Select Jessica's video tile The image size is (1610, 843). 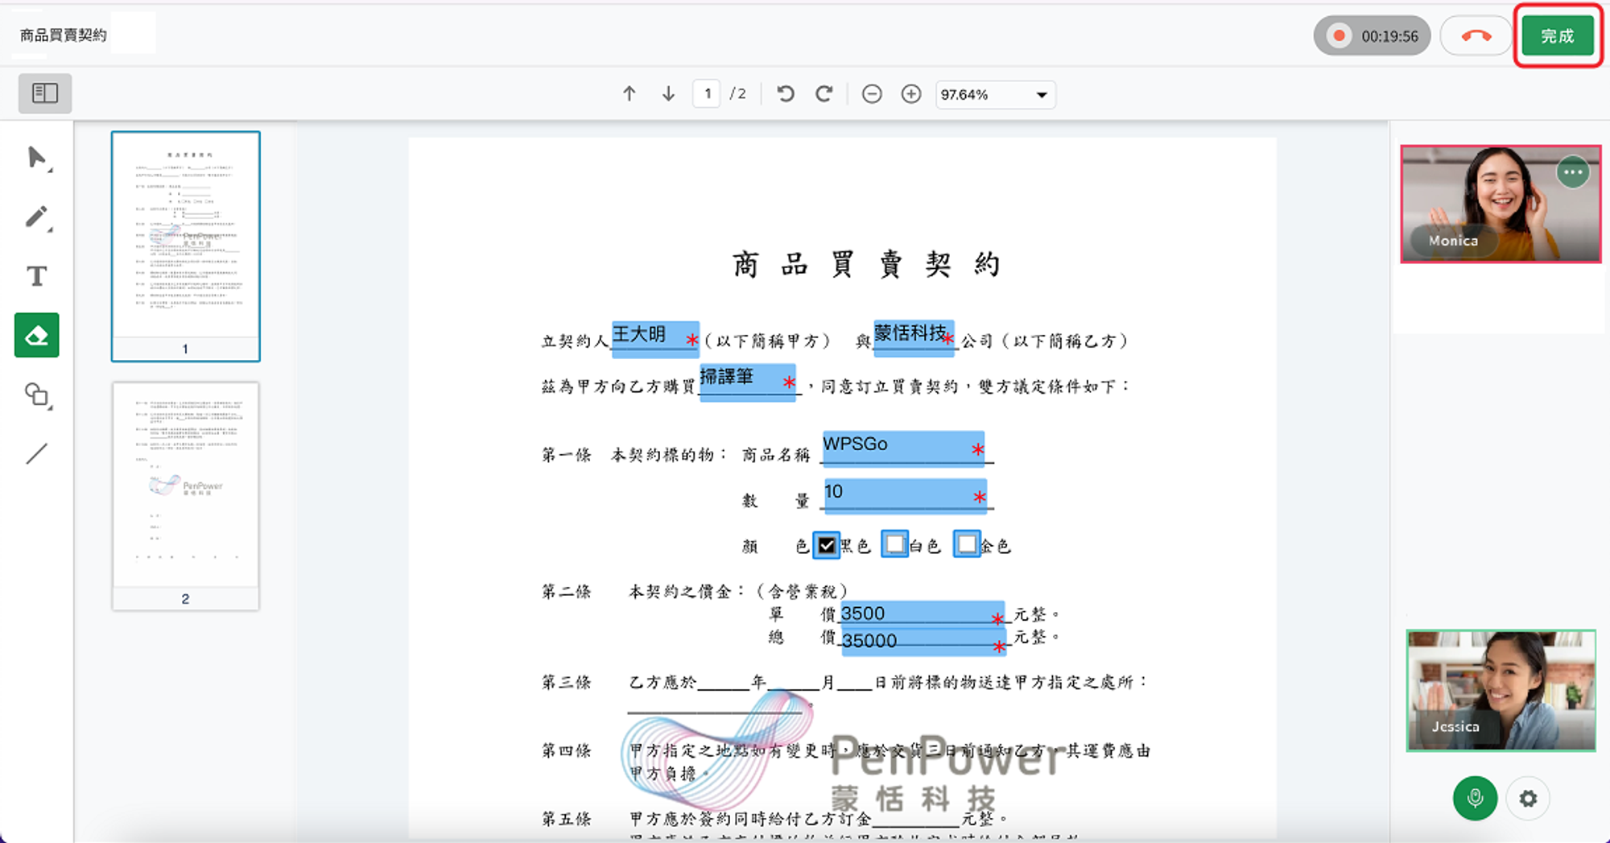[x=1501, y=691]
